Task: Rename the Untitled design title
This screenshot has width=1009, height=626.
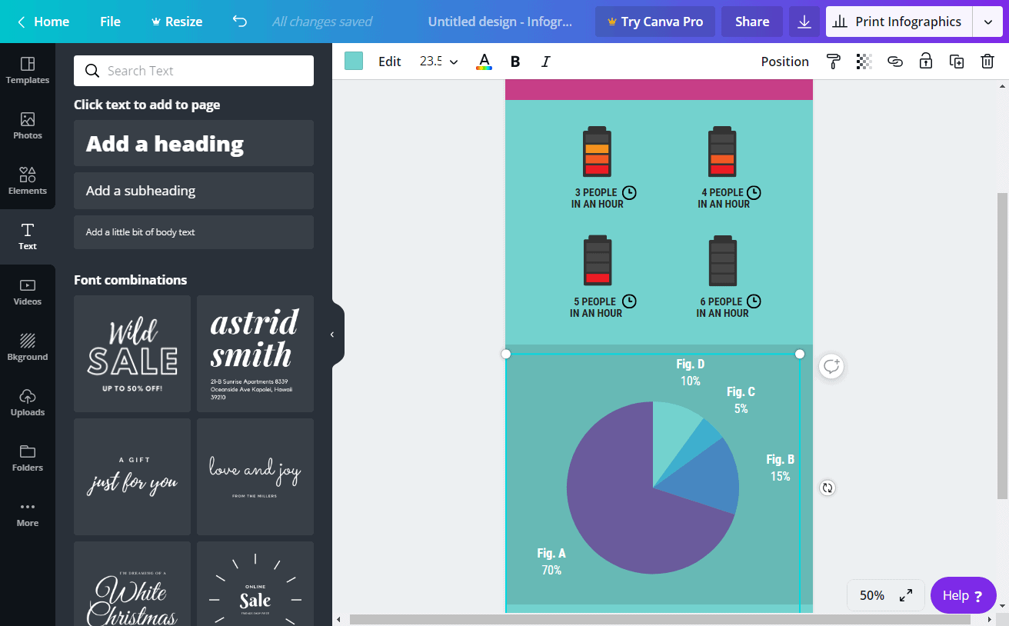Action: tap(501, 22)
